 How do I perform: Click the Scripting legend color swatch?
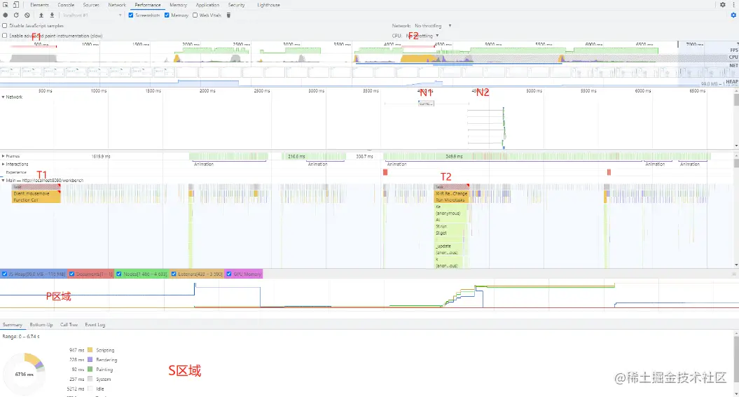[x=90, y=350]
